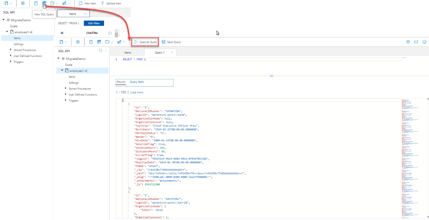Switch to the Query Stats tab
Viewport: 429px width, 220px height.
pos(137,82)
